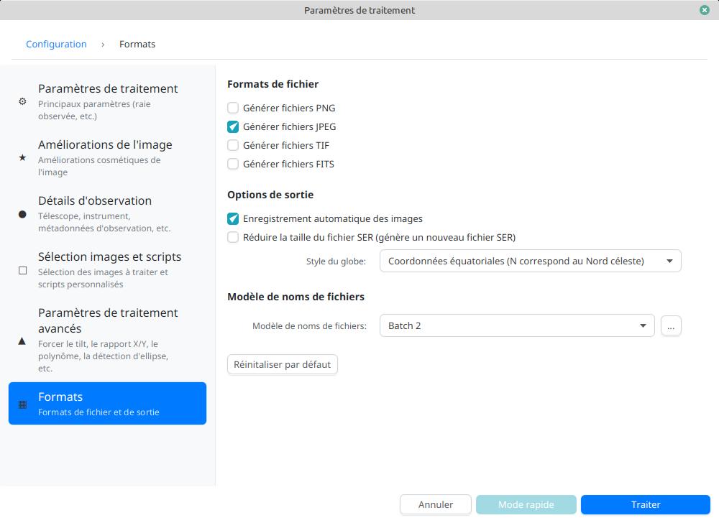Click the Formats de fichier heading
Screen dimensions: 719x523
point(273,84)
